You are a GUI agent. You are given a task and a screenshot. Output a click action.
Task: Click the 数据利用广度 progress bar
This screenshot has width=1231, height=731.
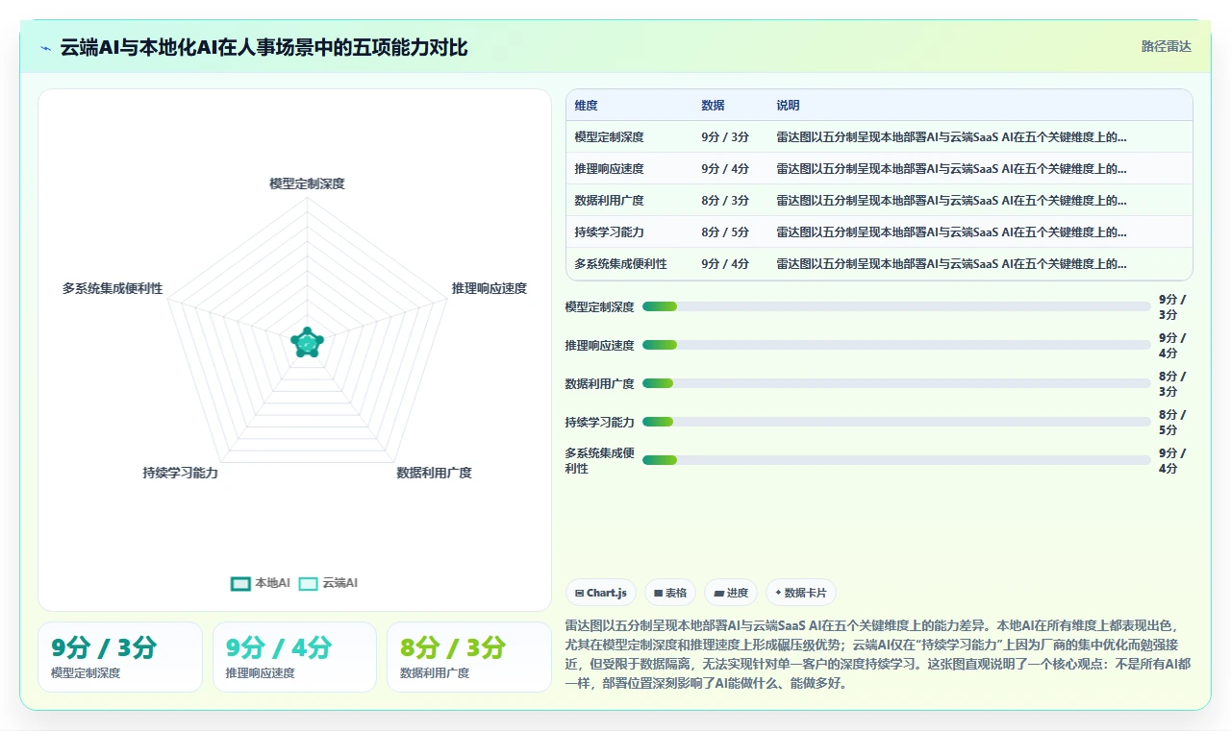tap(896, 383)
